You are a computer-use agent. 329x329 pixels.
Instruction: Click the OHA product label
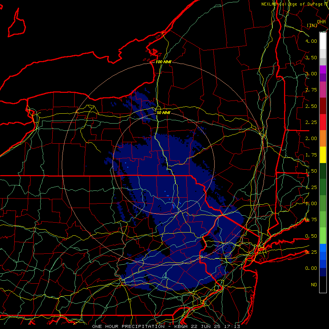point(321,22)
